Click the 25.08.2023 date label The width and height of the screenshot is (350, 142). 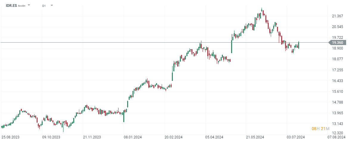click(x=10, y=137)
